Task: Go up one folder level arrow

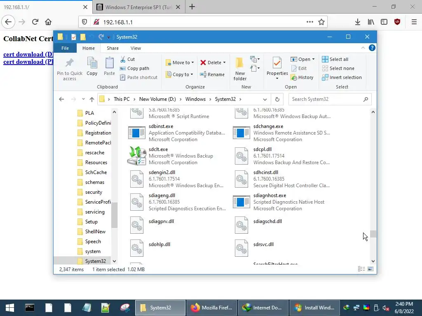Action: click(x=92, y=100)
